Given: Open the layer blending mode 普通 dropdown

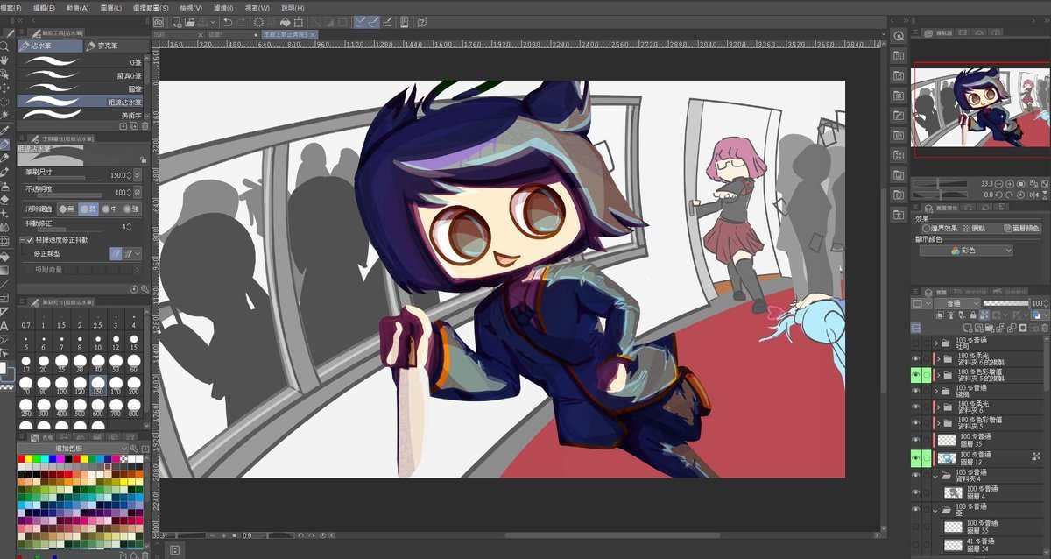Looking at the screenshot, I should [x=957, y=303].
